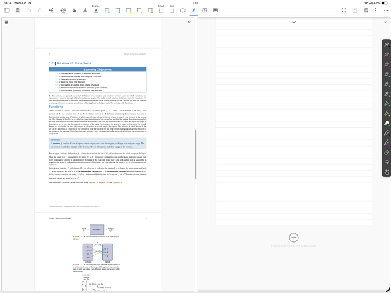
Task: Open the horizontal ellipsis menu at far right
Action: 386,11
